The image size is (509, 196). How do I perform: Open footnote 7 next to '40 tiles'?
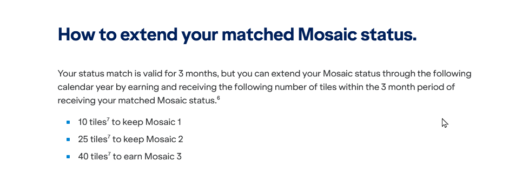pos(109,154)
